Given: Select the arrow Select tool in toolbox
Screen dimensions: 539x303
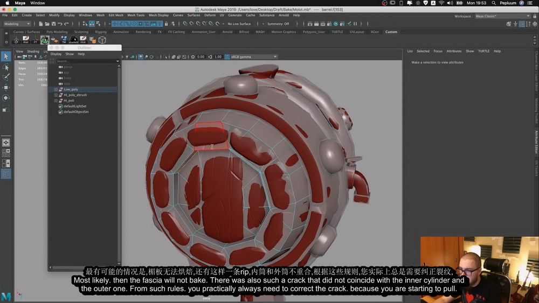Looking at the screenshot, I should [6, 57].
